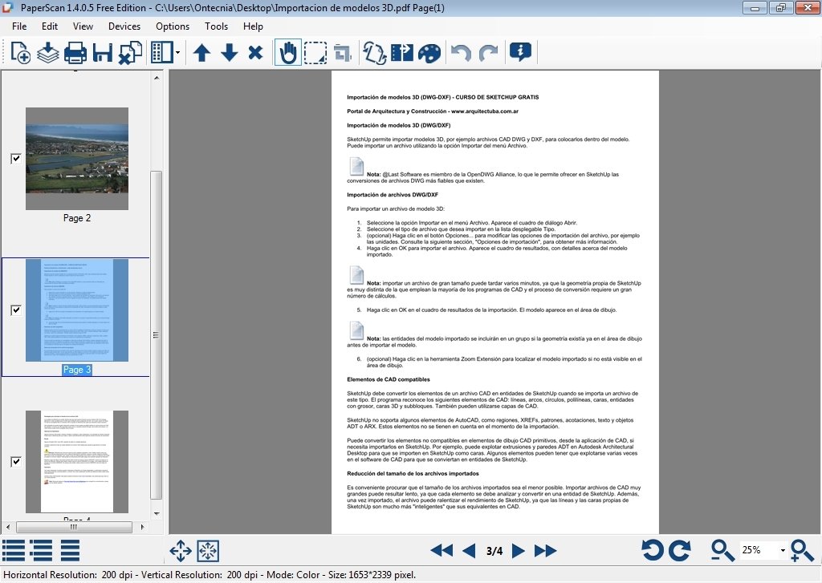Open the Tools menu
Image resolution: width=822 pixels, height=583 pixels.
216,26
